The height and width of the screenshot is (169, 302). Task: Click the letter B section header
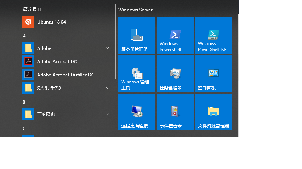pyautogui.click(x=24, y=102)
